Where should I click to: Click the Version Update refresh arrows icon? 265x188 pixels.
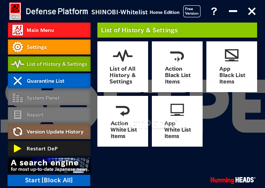click(x=18, y=132)
